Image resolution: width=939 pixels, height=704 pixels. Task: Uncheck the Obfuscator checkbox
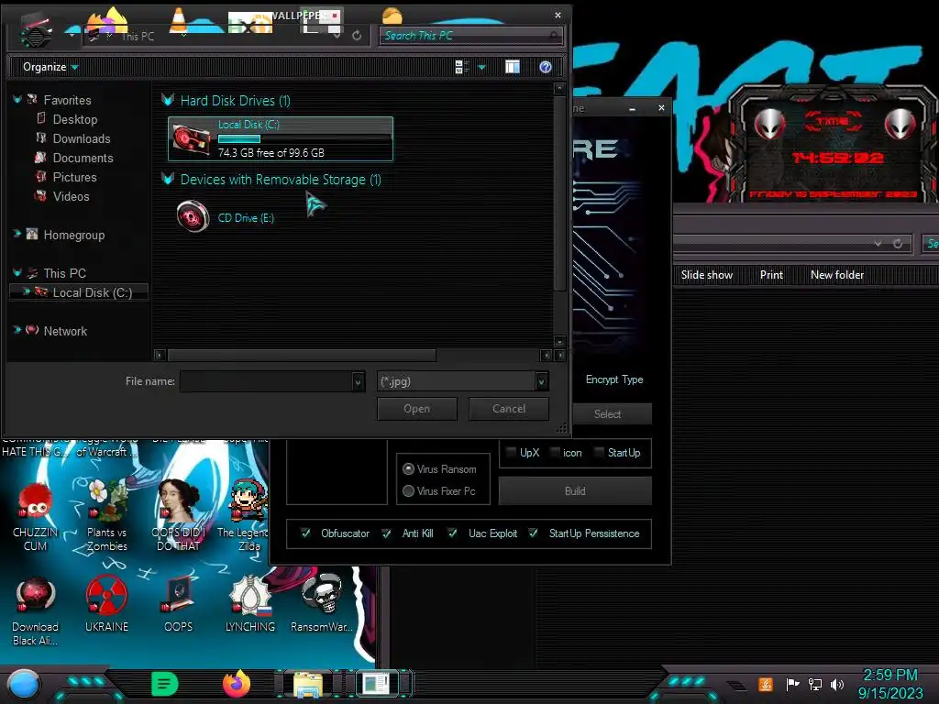click(305, 533)
